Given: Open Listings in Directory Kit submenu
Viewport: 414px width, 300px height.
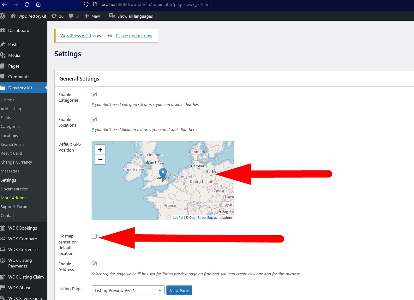Looking at the screenshot, I should click(7, 100).
